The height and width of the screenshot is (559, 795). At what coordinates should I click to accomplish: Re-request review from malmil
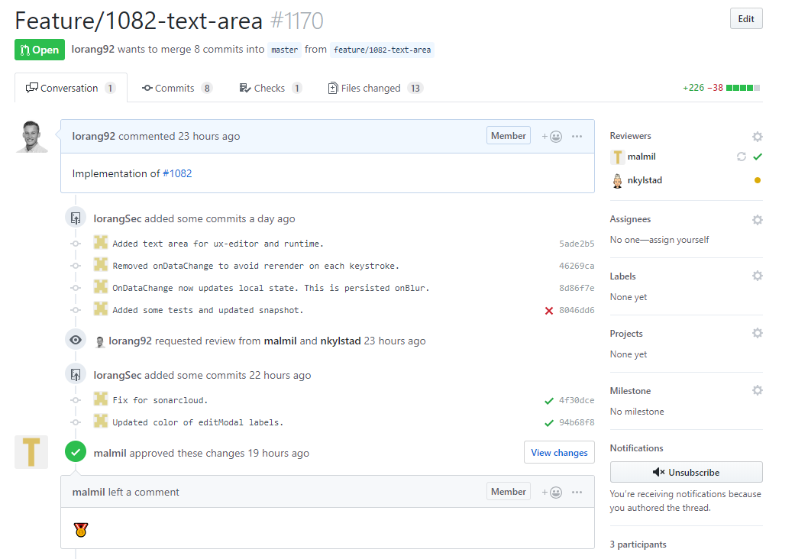pyautogui.click(x=741, y=157)
